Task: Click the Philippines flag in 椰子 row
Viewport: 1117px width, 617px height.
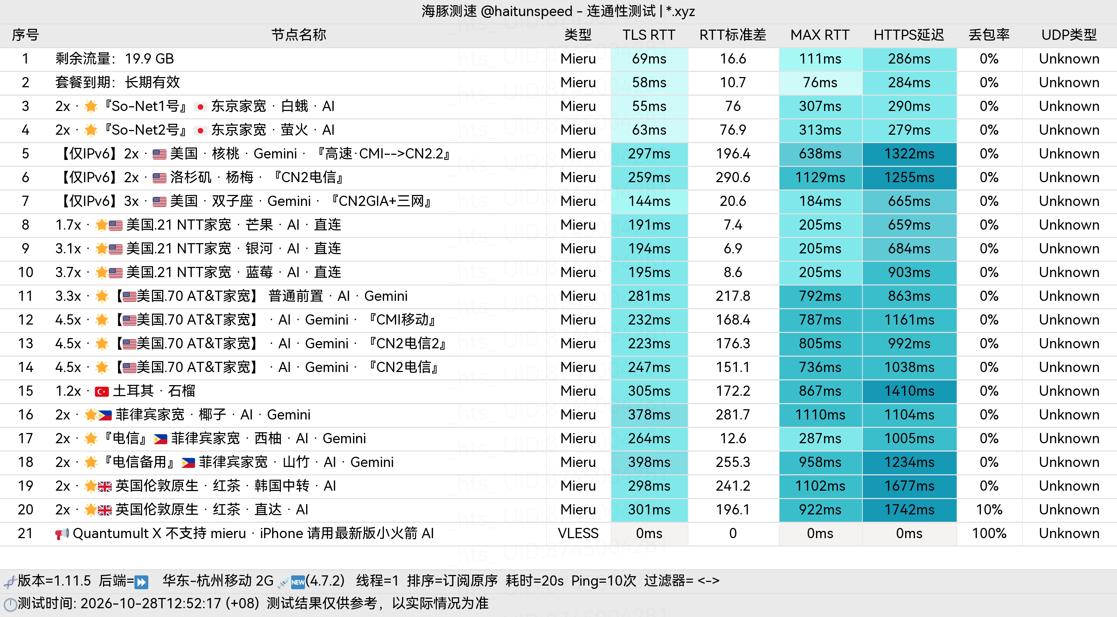Action: pos(104,415)
